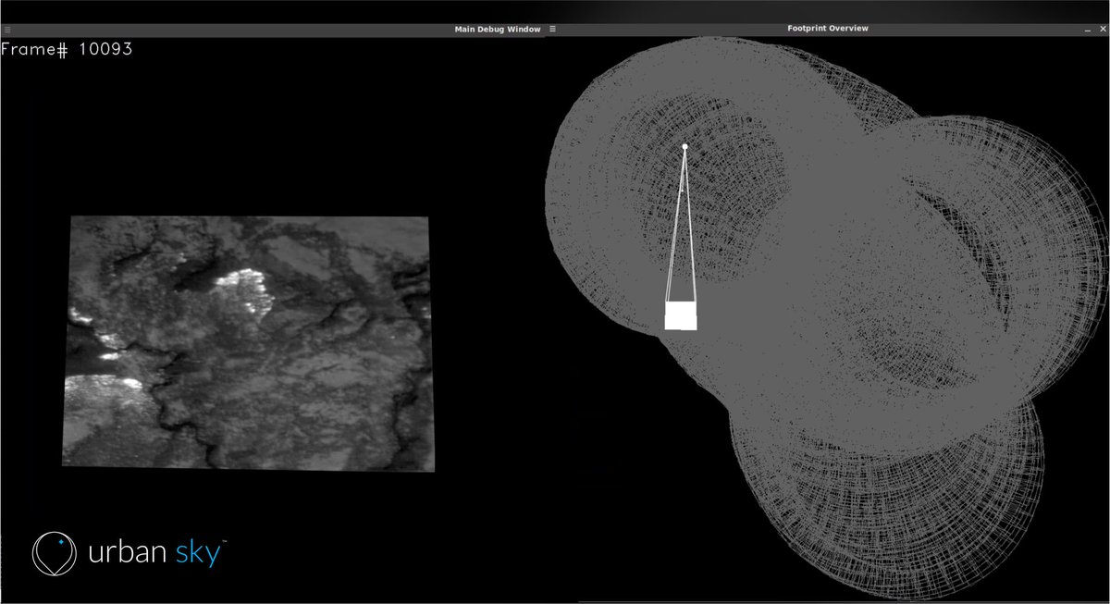
Task: Minimize the Footprint Overview window
Action: pyautogui.click(x=1088, y=30)
